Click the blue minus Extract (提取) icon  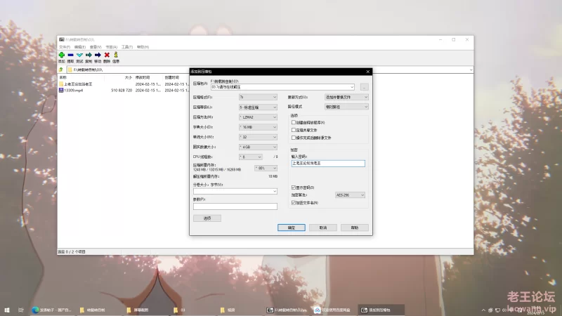(x=71, y=55)
